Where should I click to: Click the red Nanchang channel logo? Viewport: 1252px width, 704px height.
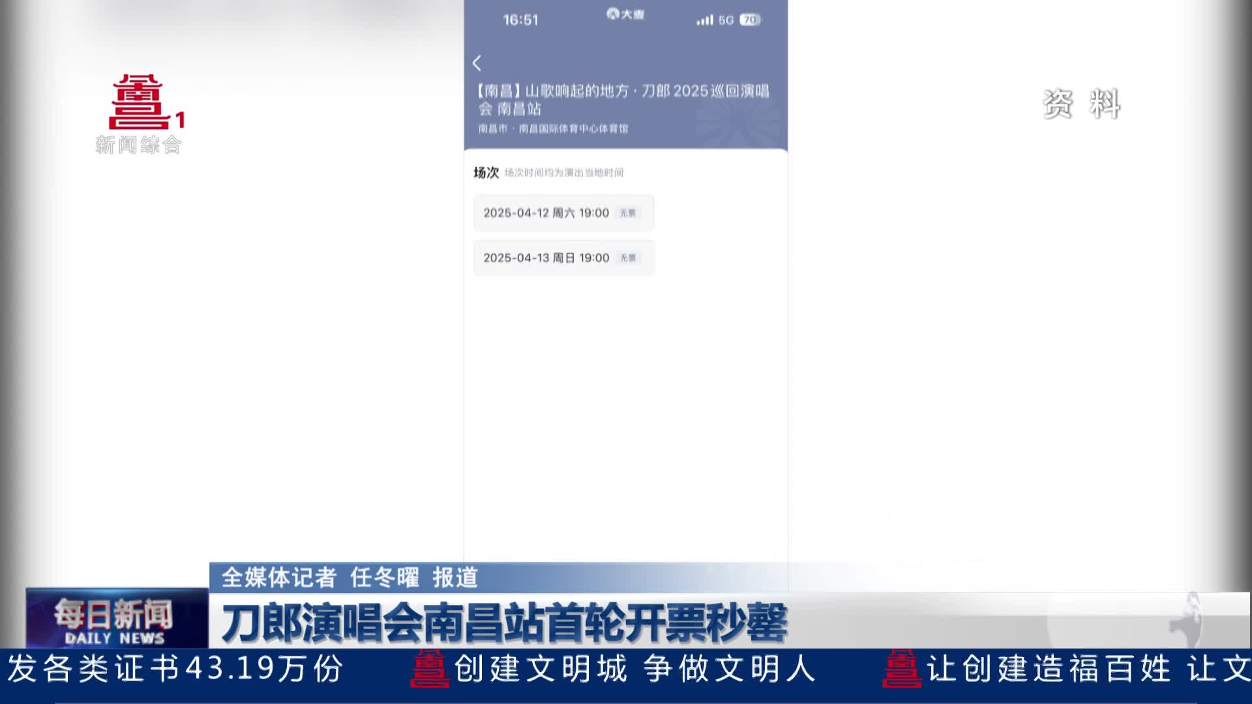[x=146, y=102]
